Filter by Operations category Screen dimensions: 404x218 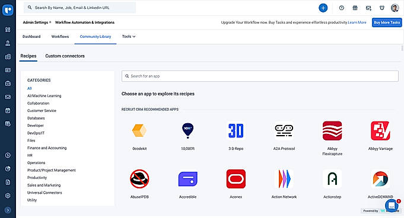pyautogui.click(x=36, y=163)
